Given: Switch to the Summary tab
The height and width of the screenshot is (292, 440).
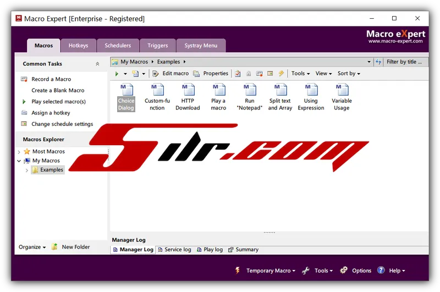Looking at the screenshot, I should [x=243, y=250].
